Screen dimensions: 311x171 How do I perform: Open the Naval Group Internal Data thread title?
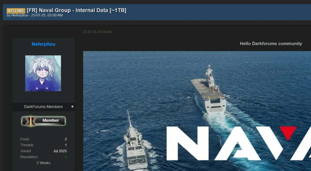tap(76, 10)
